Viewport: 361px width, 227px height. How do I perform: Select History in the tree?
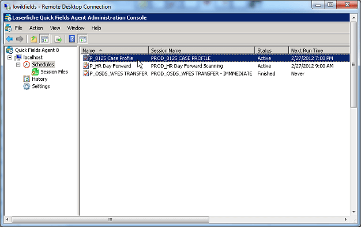tap(40, 79)
